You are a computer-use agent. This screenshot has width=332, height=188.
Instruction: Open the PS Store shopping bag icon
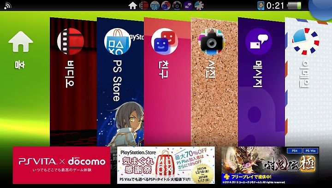pos(118,41)
